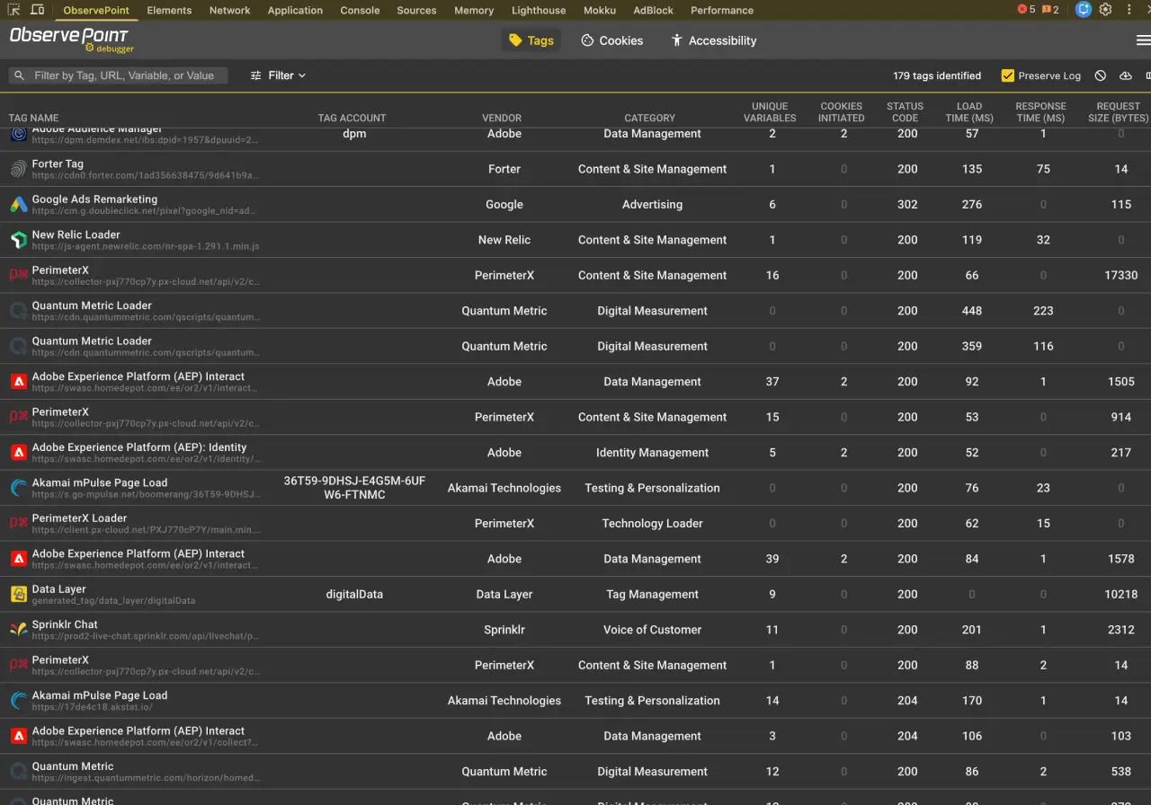
Task: Open the blue AI assistance icon
Action: click(x=1084, y=10)
